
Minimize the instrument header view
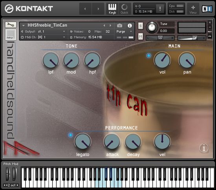(x=210, y=27)
